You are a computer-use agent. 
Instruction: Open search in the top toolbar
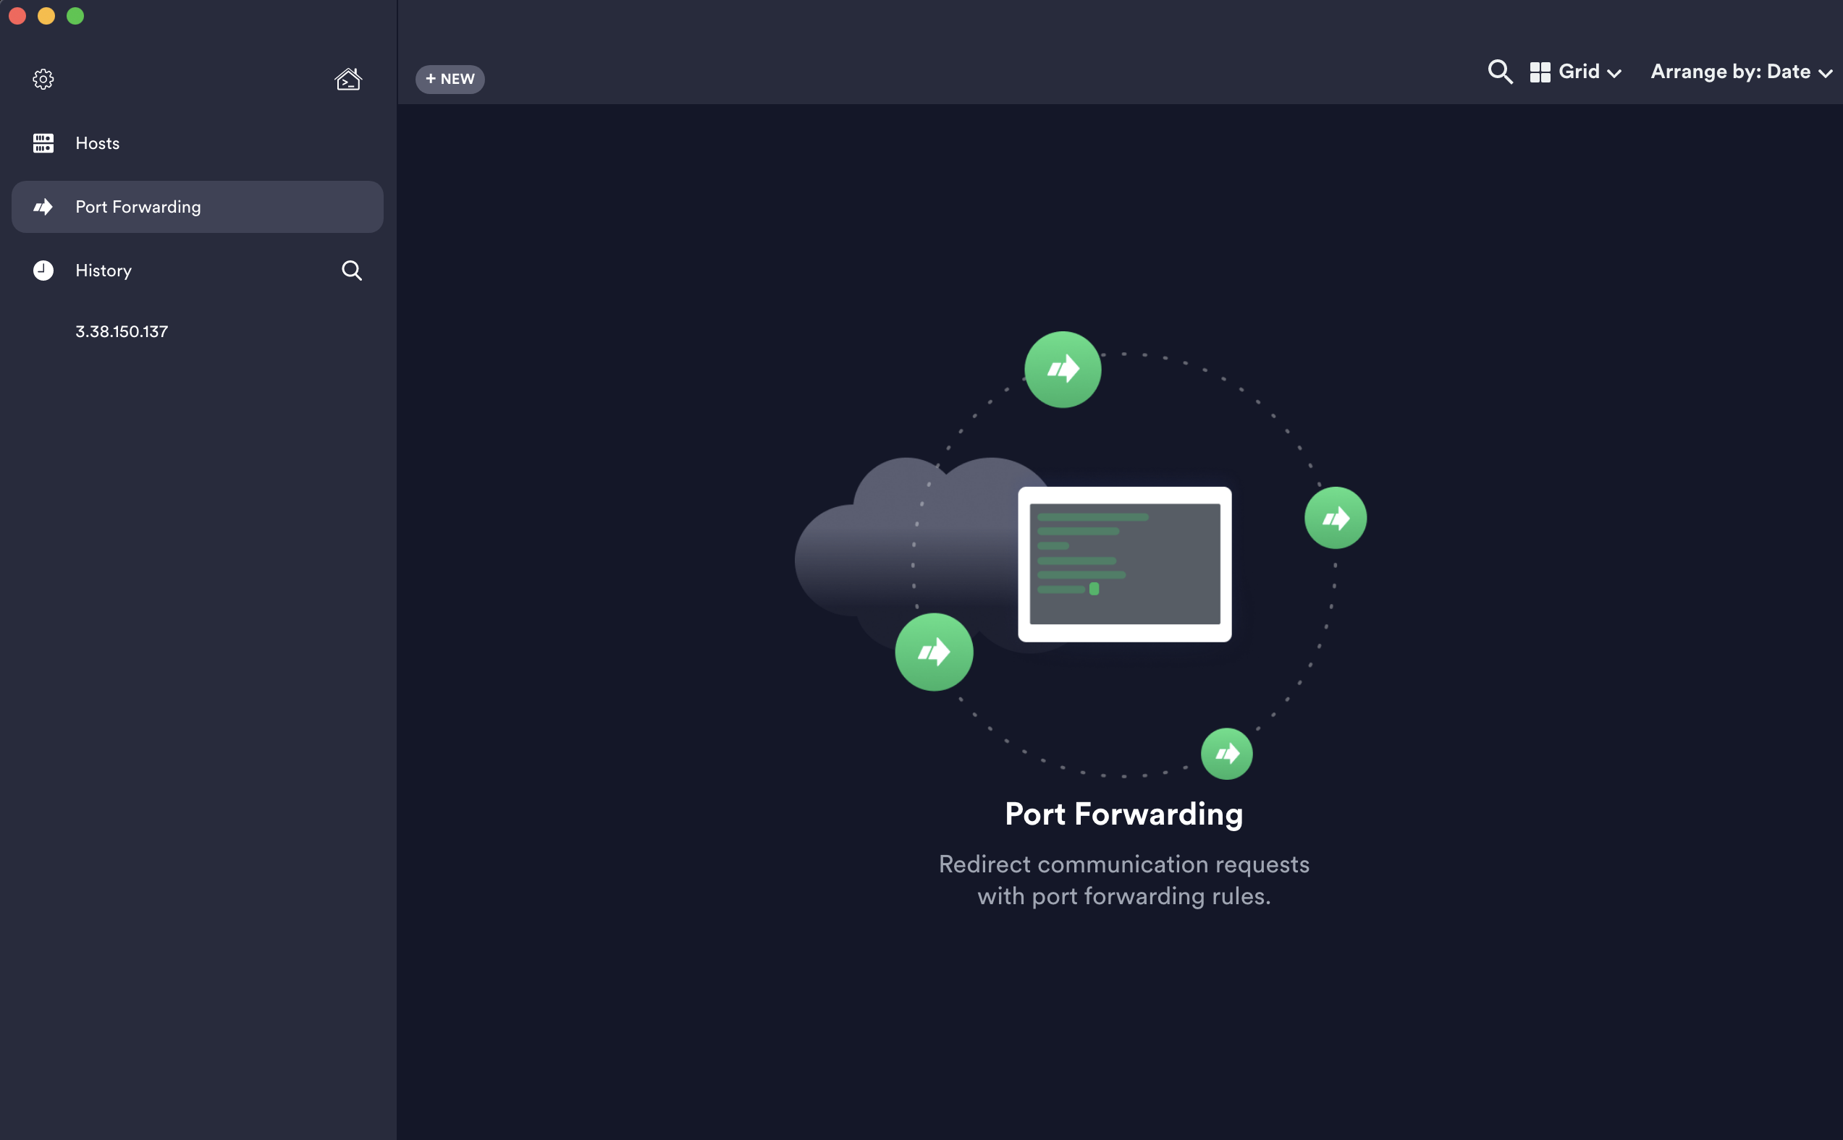[1500, 72]
